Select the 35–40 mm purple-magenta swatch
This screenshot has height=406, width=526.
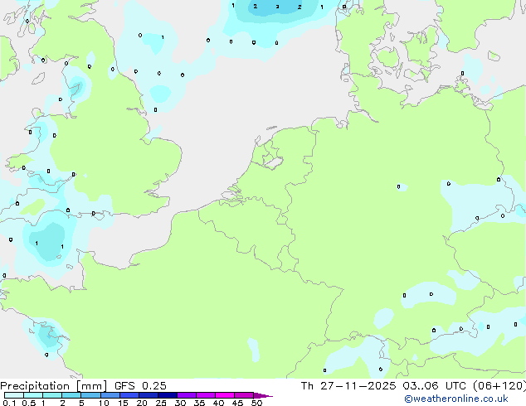point(206,395)
